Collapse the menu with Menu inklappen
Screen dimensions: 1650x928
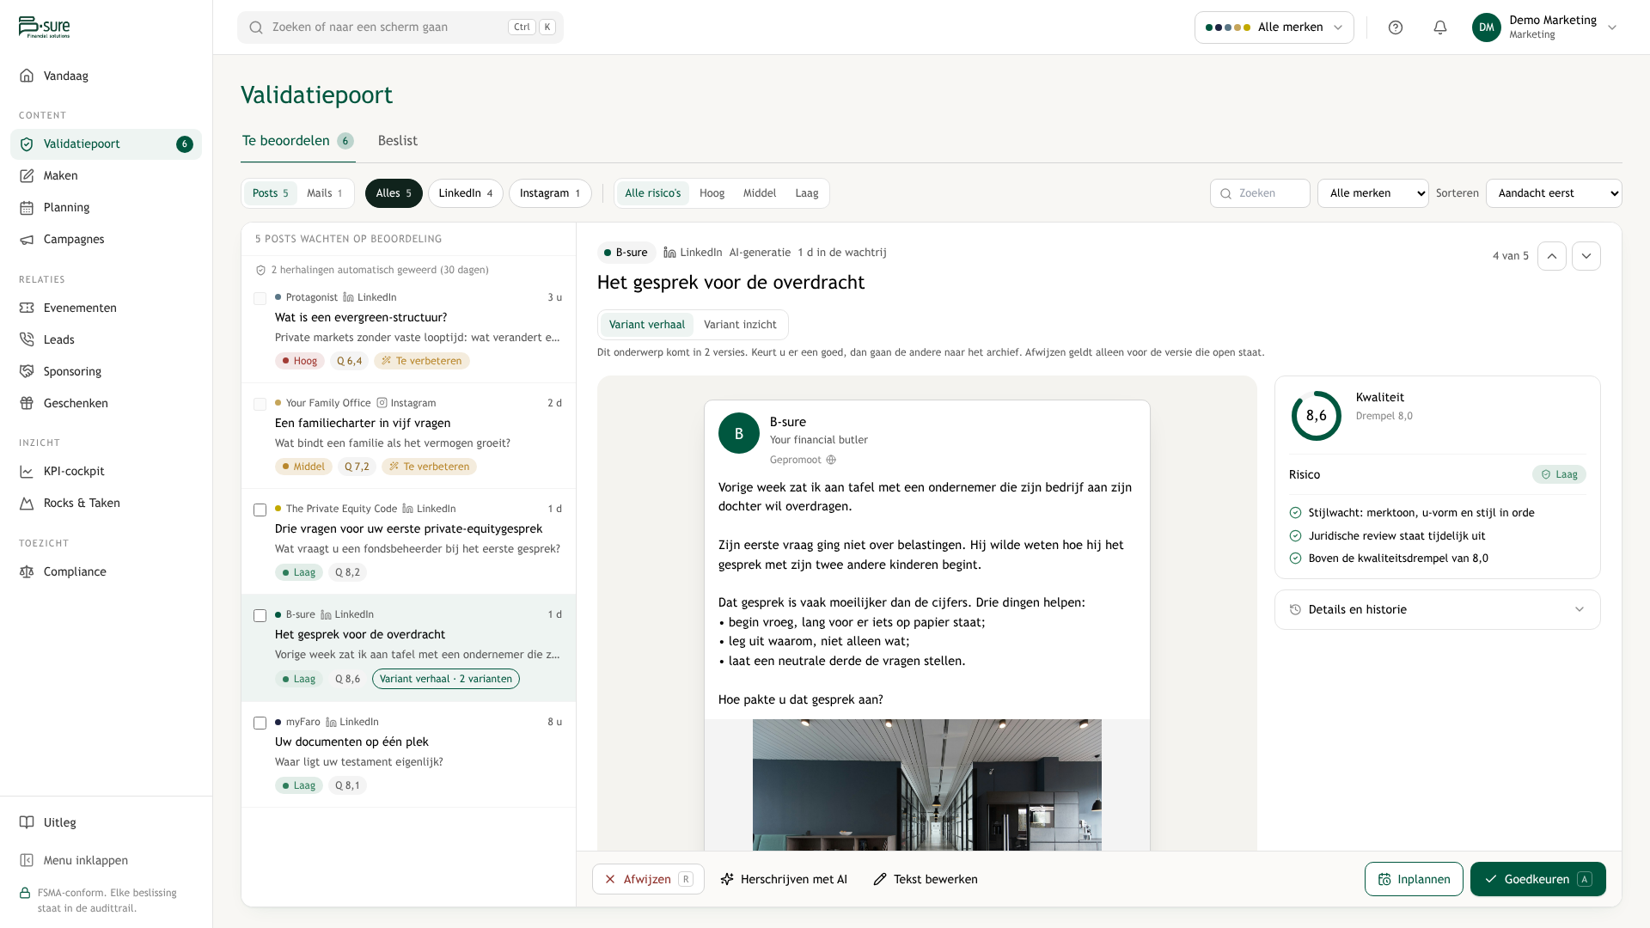click(x=106, y=860)
